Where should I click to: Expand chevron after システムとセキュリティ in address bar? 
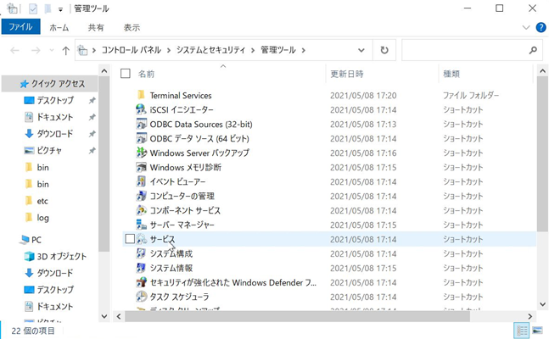253,50
